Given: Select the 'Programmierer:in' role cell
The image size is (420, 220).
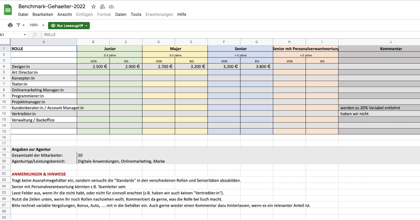Looking at the screenshot, I should (44, 96).
